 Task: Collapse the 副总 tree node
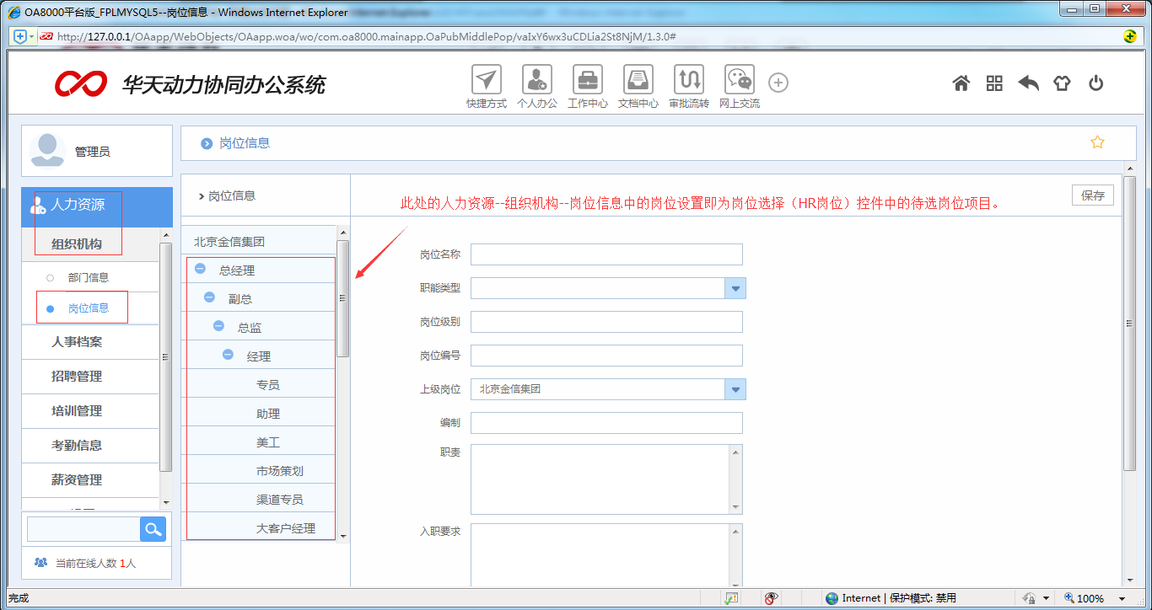[x=209, y=298]
